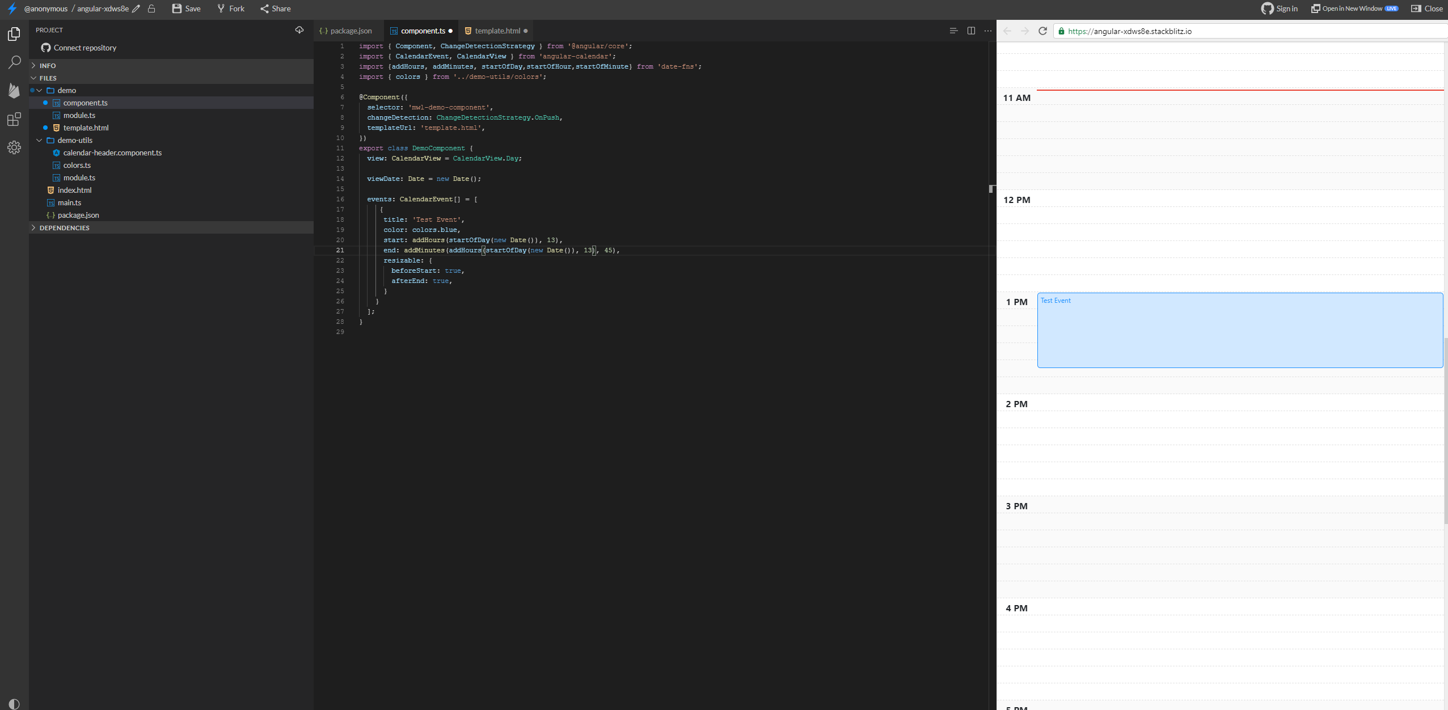Toggle split editor layout
Screen dimensions: 1448x710
[x=970, y=30]
